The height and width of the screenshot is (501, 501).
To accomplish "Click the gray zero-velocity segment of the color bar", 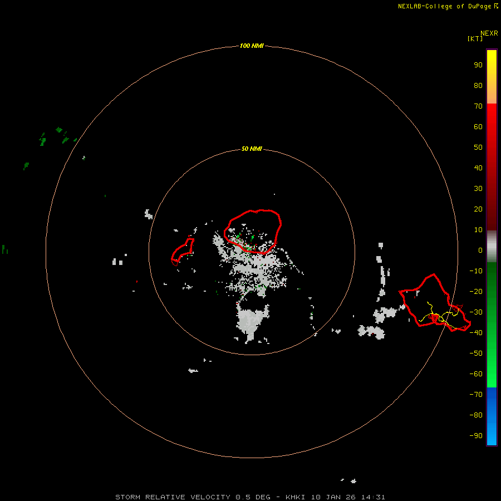I will pos(492,247).
